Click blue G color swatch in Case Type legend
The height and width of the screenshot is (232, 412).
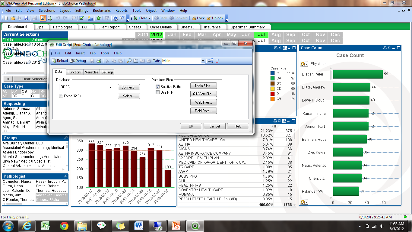(x=273, y=73)
